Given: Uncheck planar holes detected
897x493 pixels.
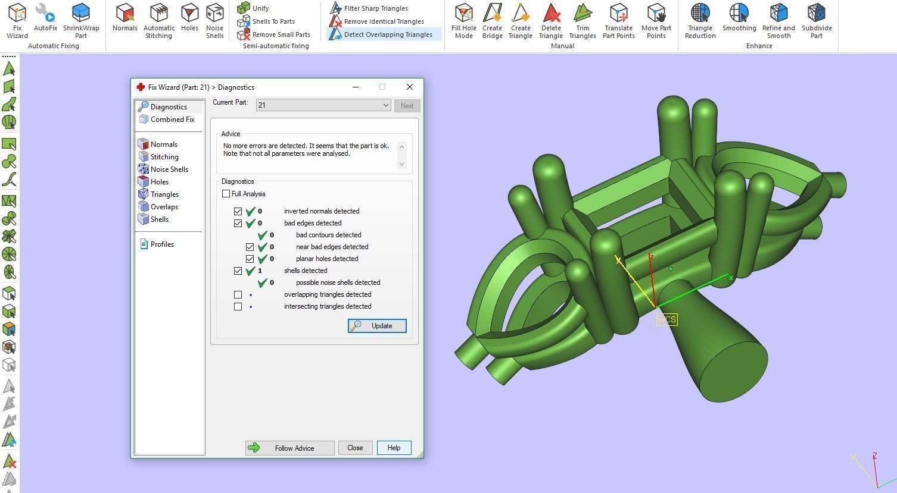Looking at the screenshot, I should pos(250,259).
